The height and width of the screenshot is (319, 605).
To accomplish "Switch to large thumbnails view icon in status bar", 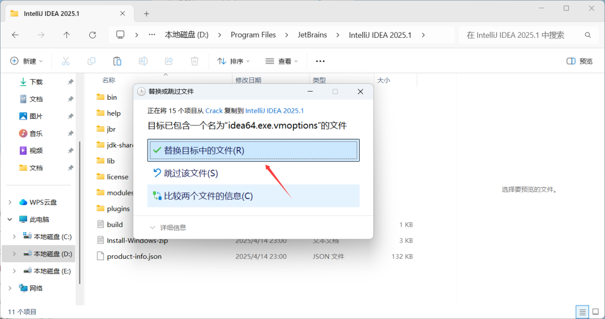I will coord(596,312).
